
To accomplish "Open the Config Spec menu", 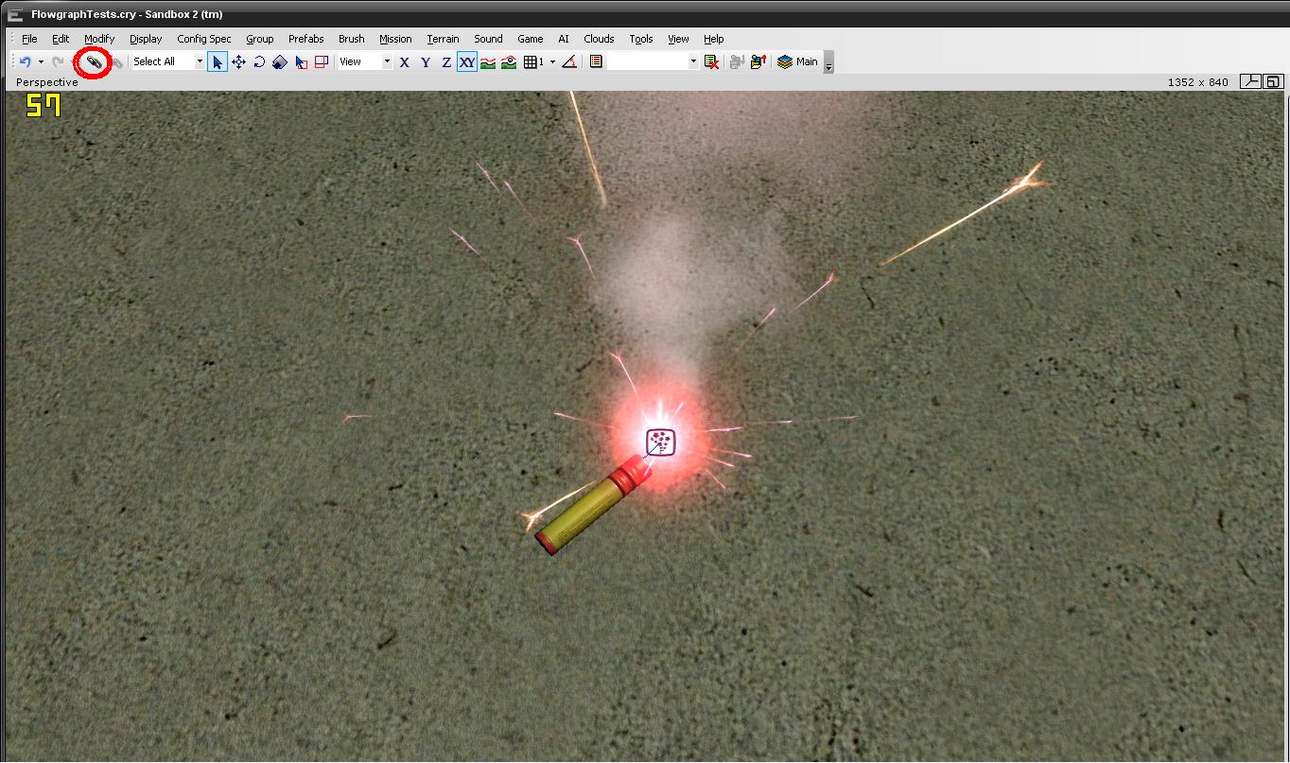I will (204, 39).
